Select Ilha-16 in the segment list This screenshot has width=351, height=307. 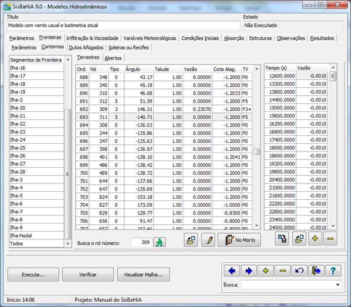coord(36,68)
